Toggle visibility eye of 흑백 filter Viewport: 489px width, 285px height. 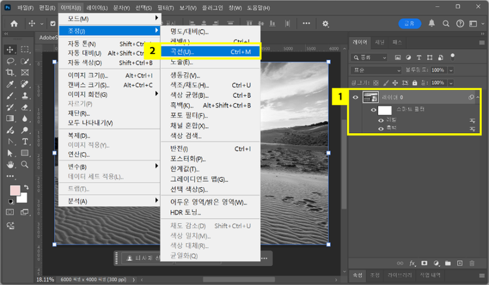click(381, 128)
